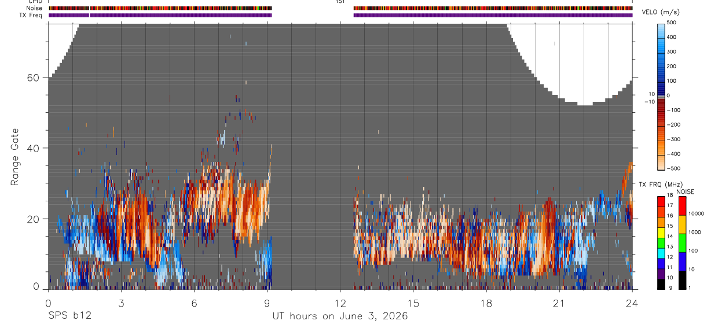
Task: Click the purple TX Freq strip above 12–24 UT
Action: tap(493, 15)
